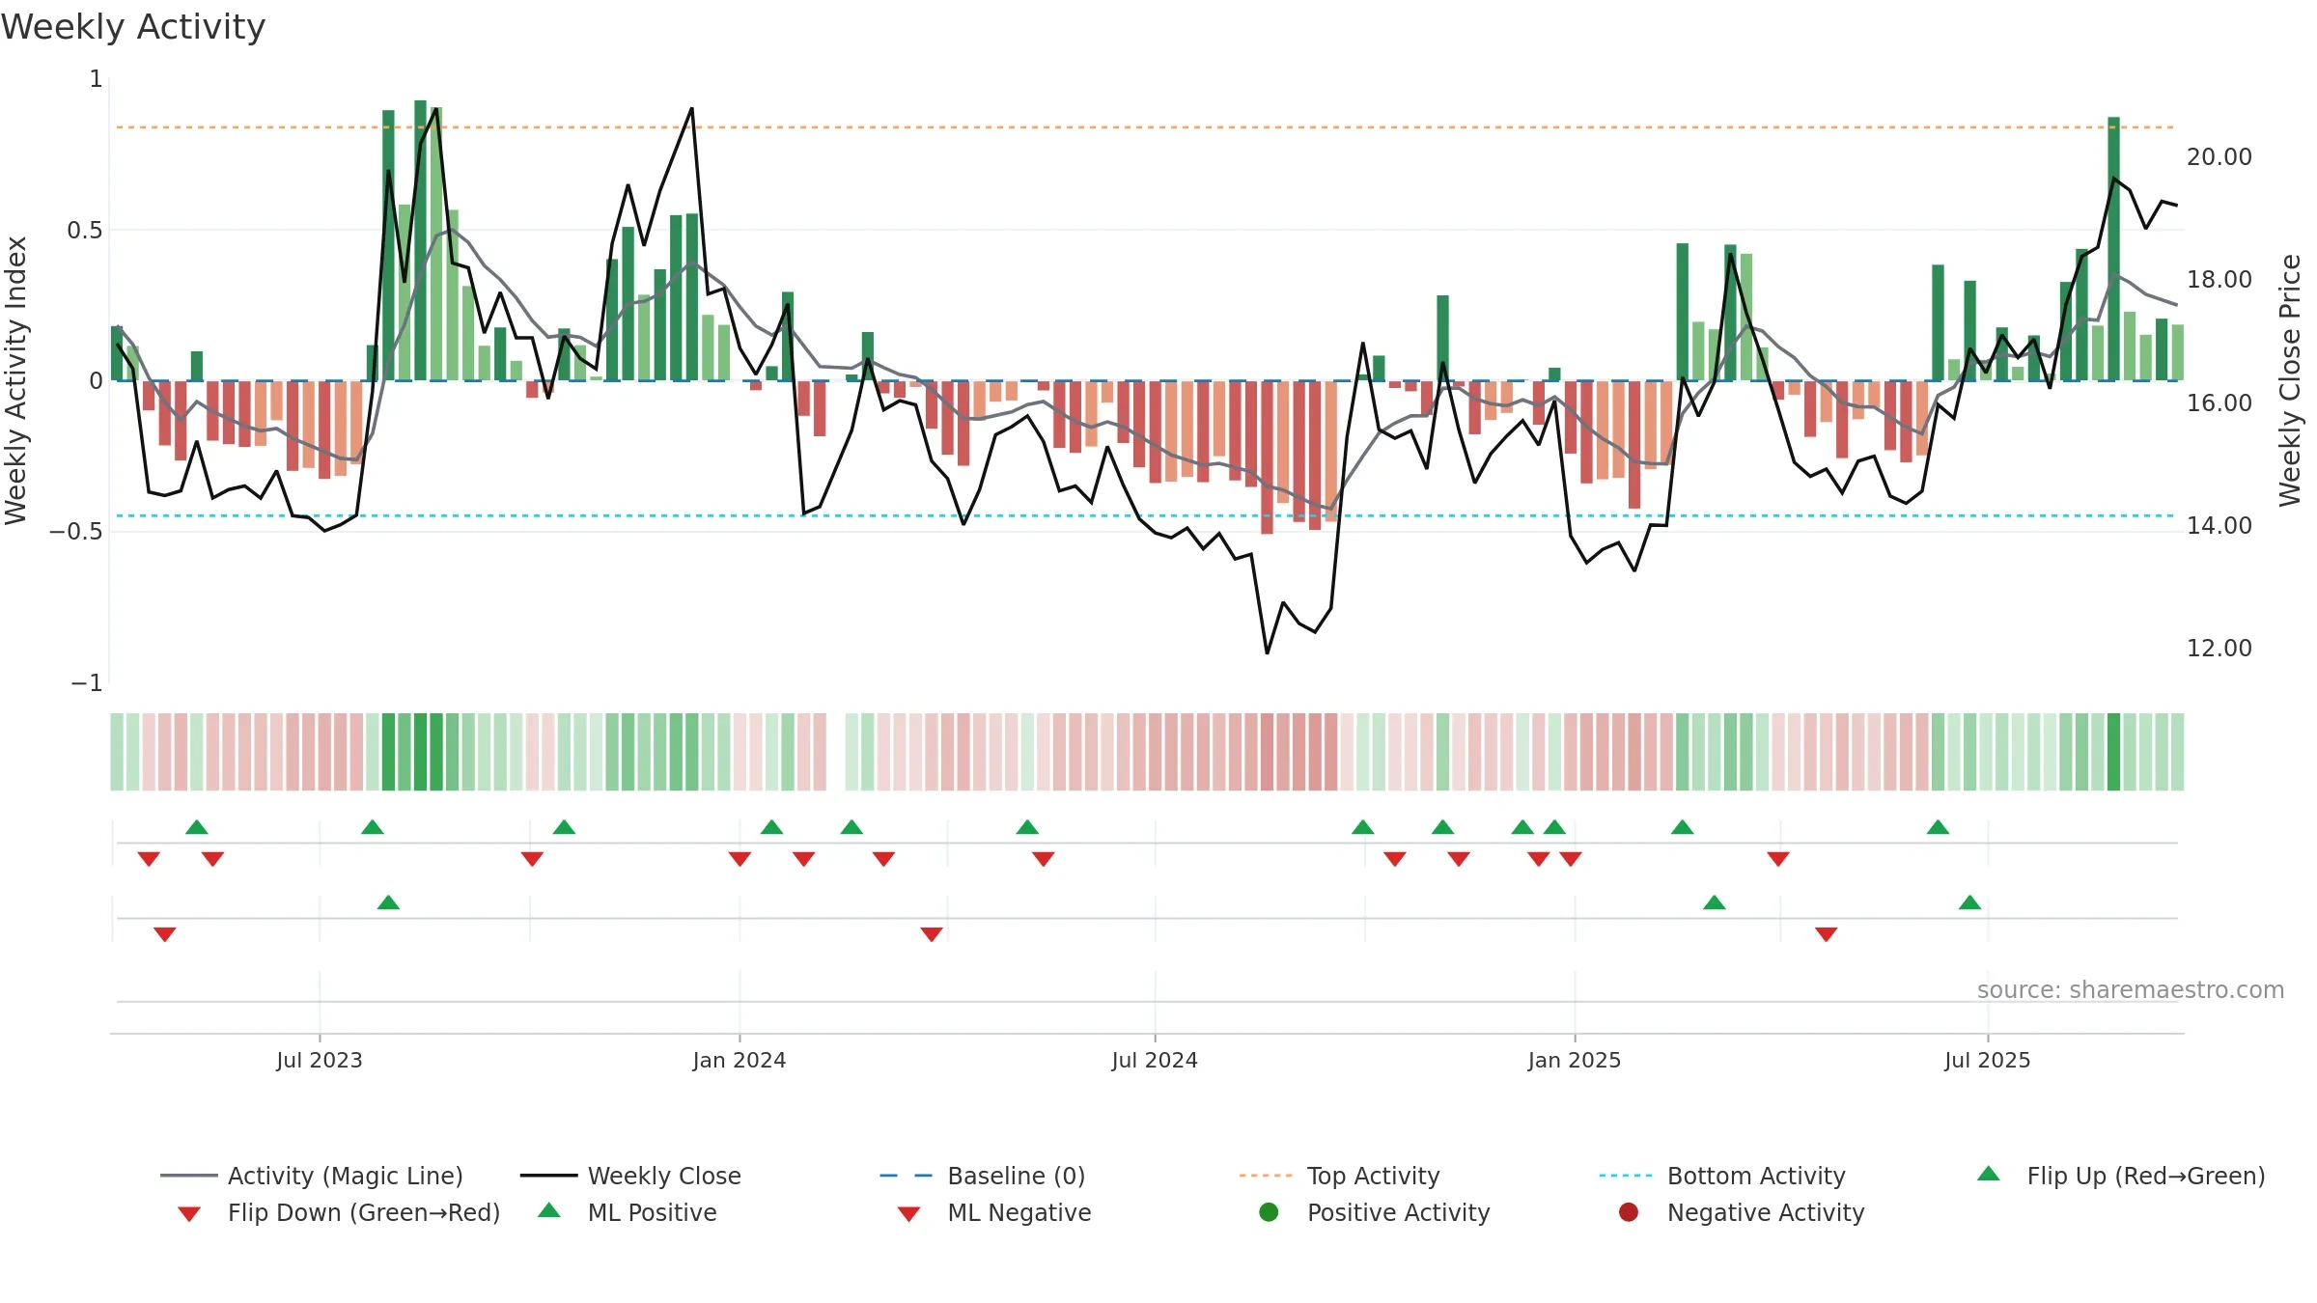Click the ML Negative red triangle legend icon

pyautogui.click(x=908, y=1214)
